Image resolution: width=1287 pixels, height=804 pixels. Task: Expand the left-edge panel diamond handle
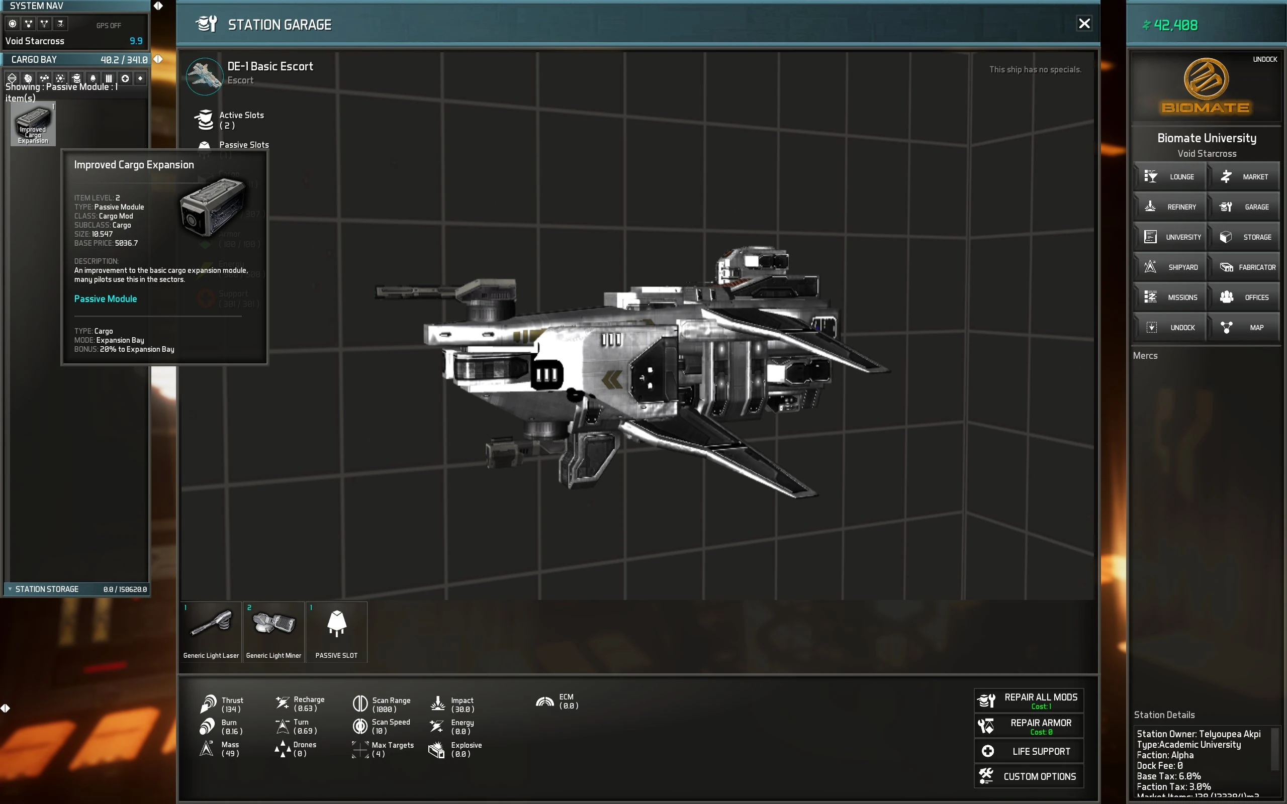[x=6, y=708]
